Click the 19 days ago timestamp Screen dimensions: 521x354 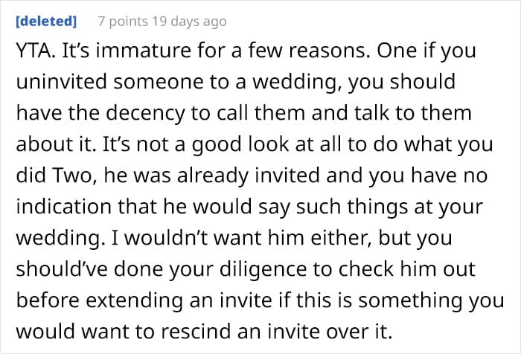pos(189,22)
